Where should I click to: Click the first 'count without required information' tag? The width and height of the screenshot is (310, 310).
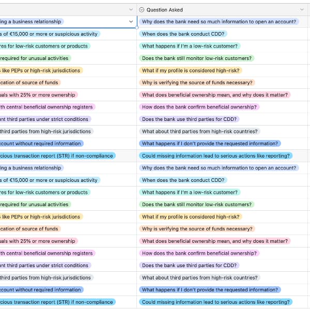pyautogui.click(x=42, y=144)
